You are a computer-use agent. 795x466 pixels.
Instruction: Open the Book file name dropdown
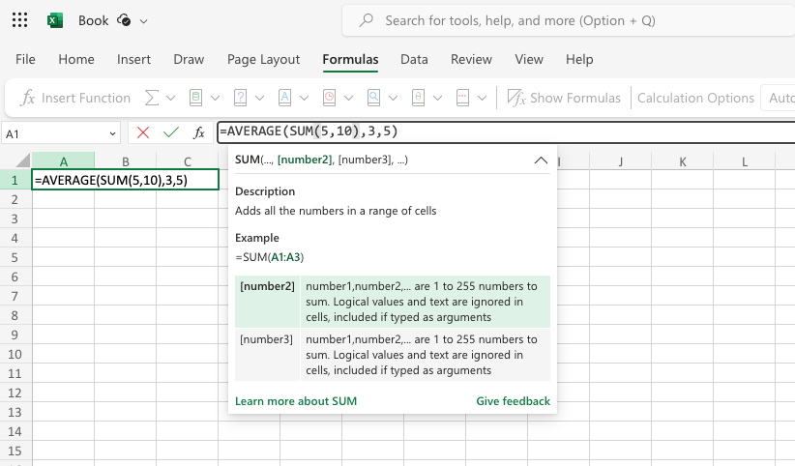(x=144, y=20)
